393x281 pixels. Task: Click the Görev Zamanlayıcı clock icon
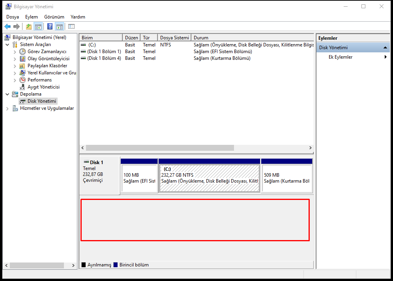click(22, 52)
